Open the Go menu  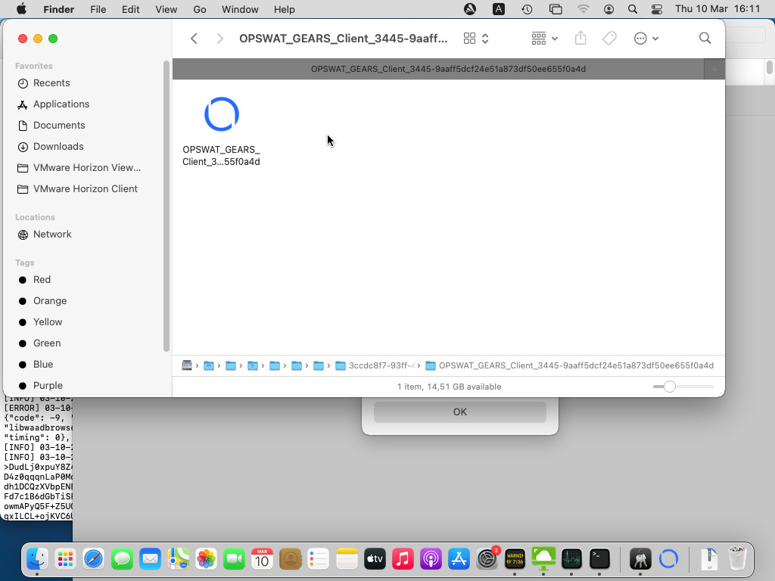[x=200, y=9]
